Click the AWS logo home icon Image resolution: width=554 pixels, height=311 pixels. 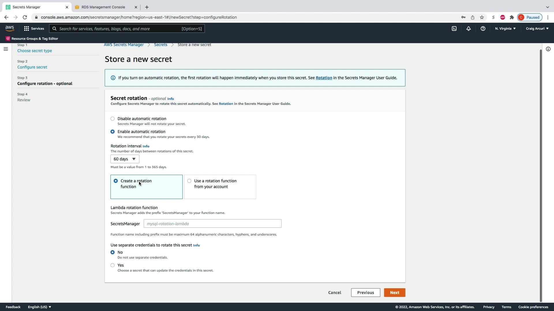10,28
